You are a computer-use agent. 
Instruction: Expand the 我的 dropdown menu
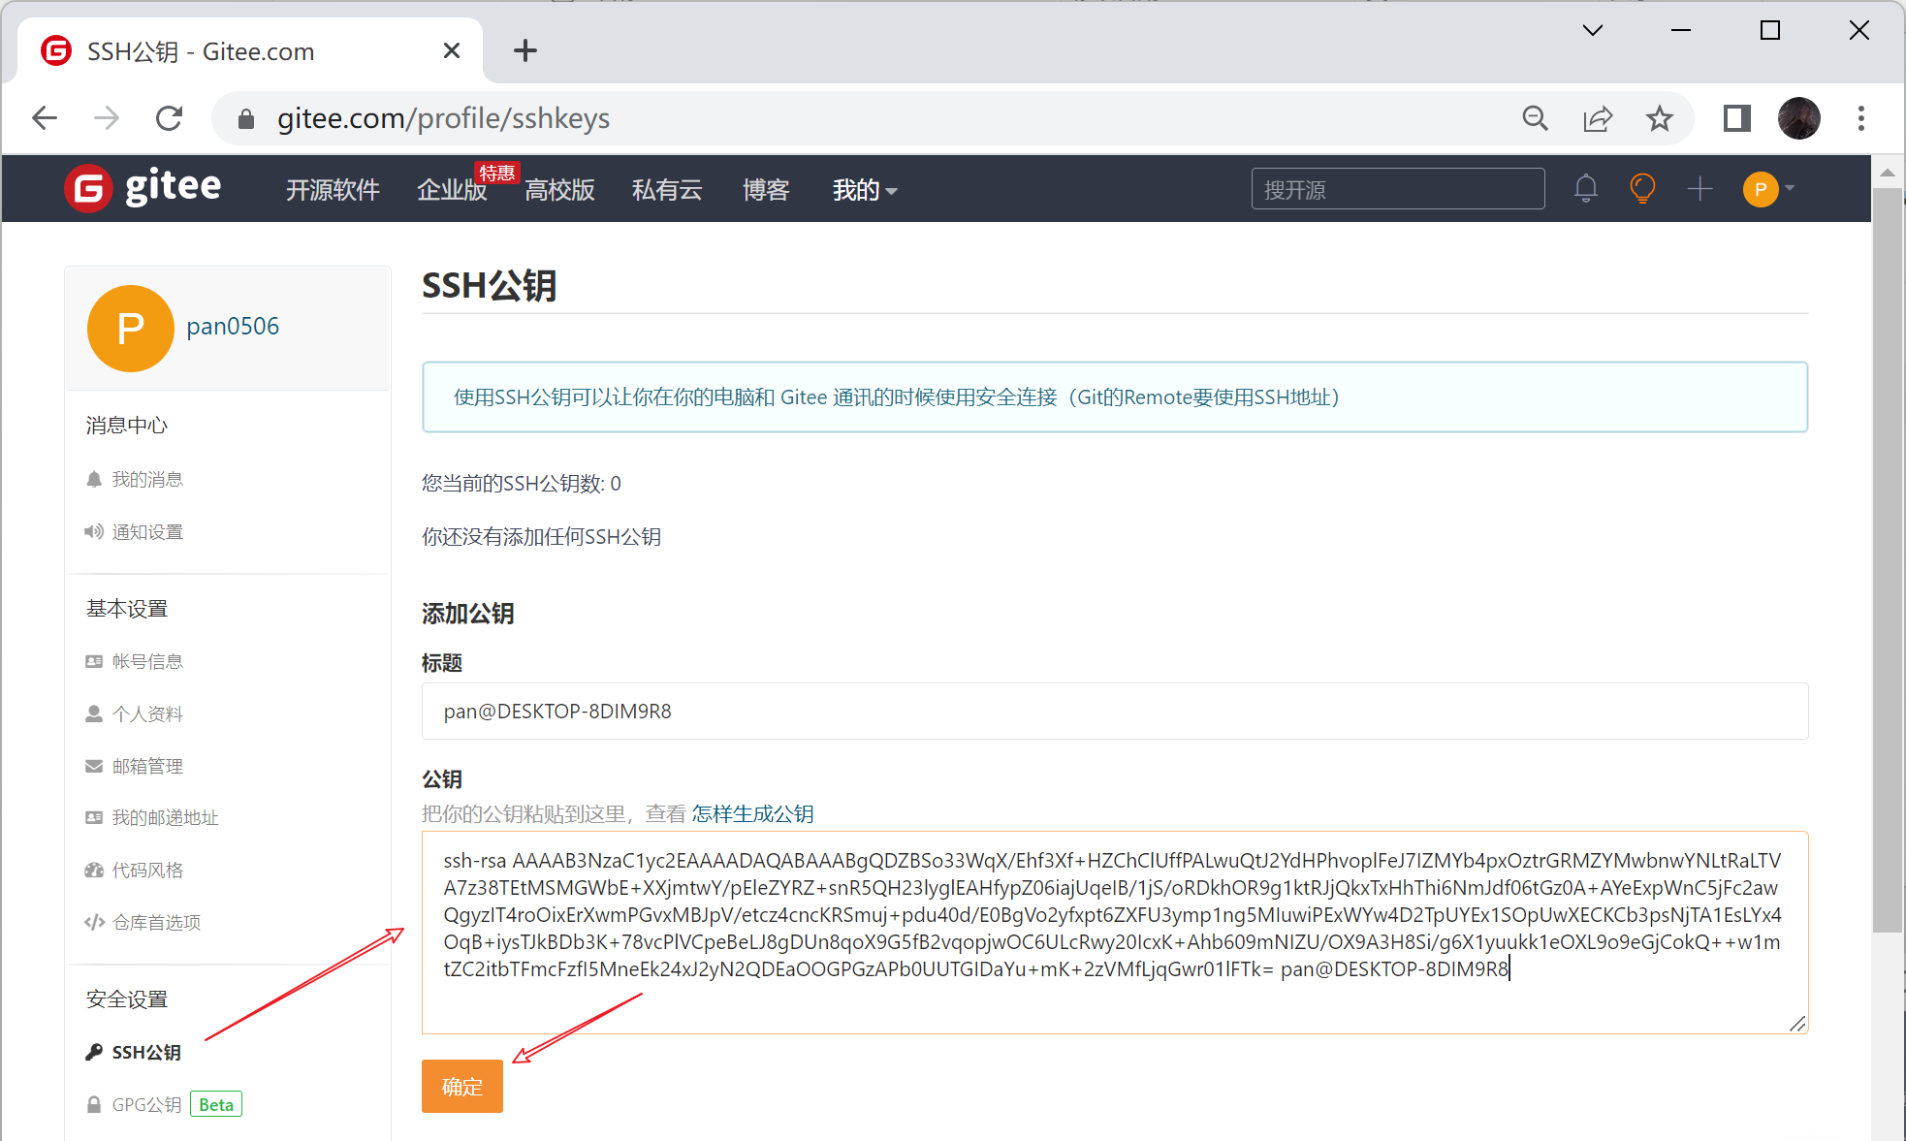coord(864,190)
